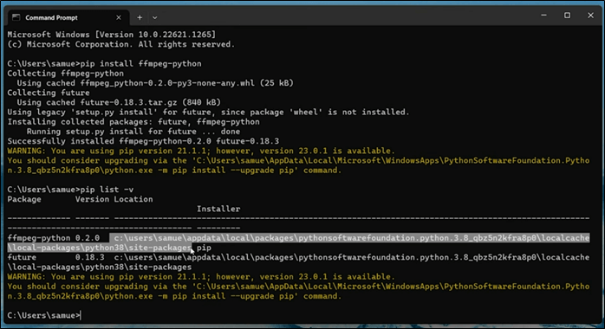Image resolution: width=605 pixels, height=329 pixels.
Task: Click the highlighted site-packages path selection
Action: pyautogui.click(x=299, y=242)
